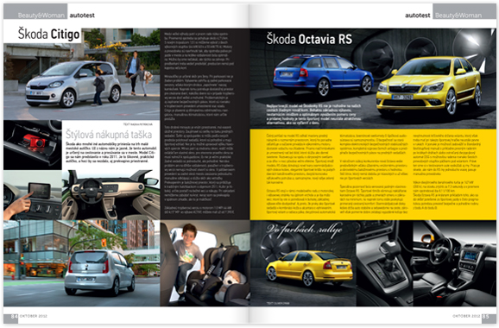Viewport: 499px width, 328px height.
Task: Select the finger touching navigation screen photo
Action: point(33,195)
